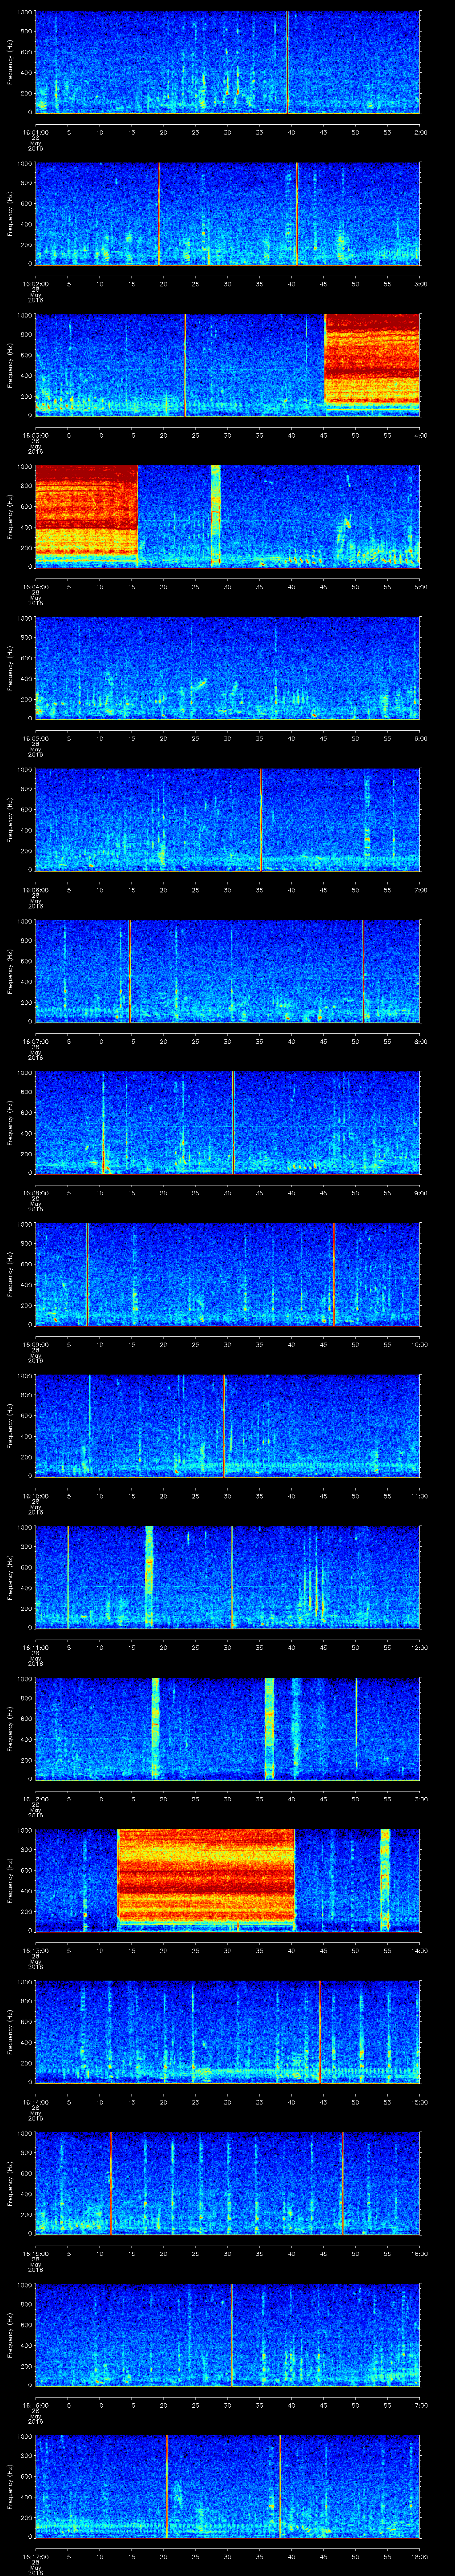Select the red broadband block starting the 16:04:00 row

coord(86,511)
